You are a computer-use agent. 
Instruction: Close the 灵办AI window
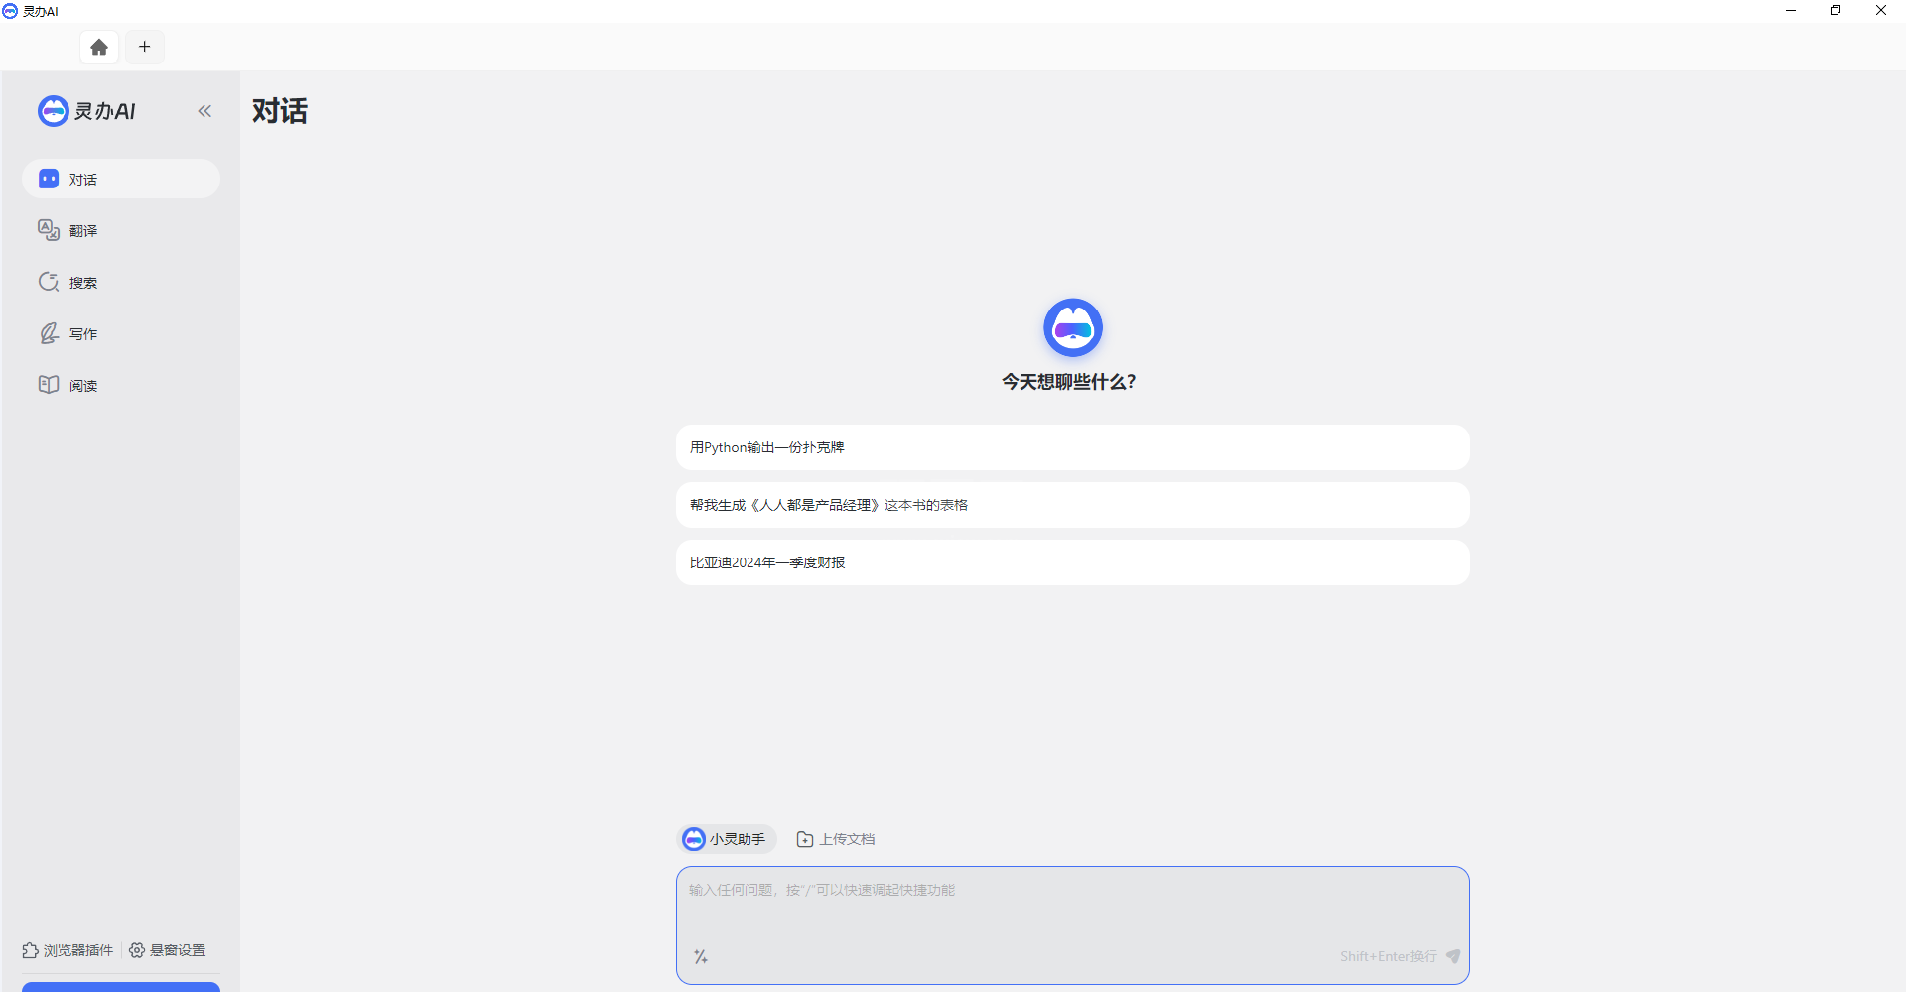click(1881, 11)
